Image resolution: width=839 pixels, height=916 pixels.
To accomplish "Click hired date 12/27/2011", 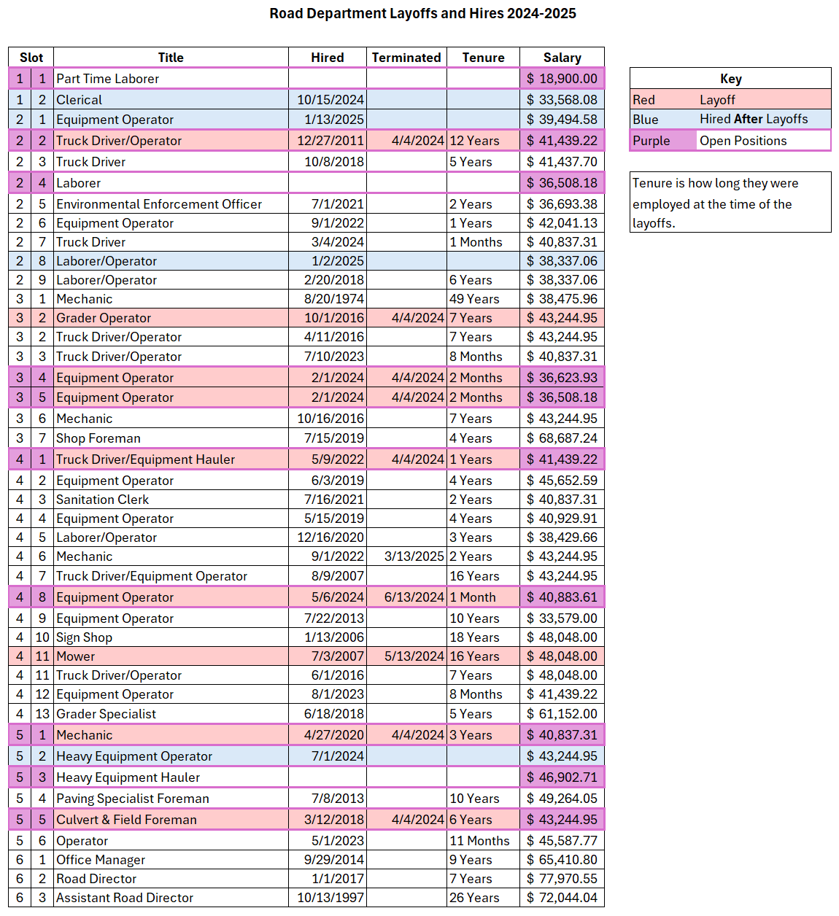I will pyautogui.click(x=328, y=141).
